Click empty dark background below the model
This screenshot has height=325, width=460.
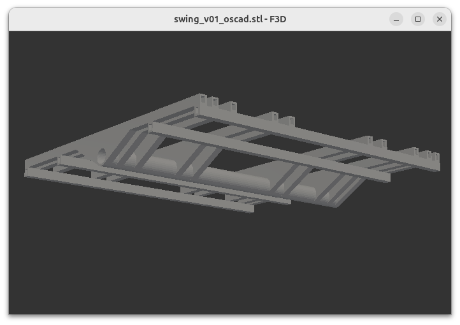click(x=229, y=268)
